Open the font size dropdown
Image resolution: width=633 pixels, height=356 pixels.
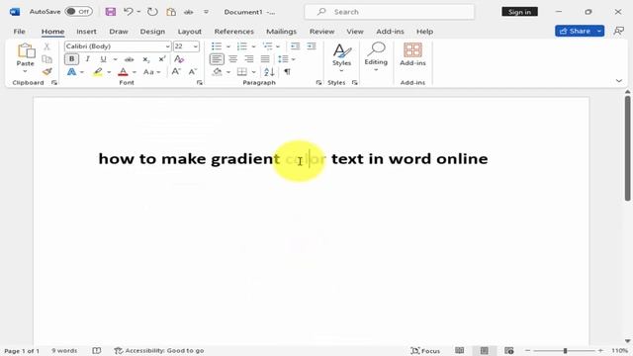click(x=196, y=46)
